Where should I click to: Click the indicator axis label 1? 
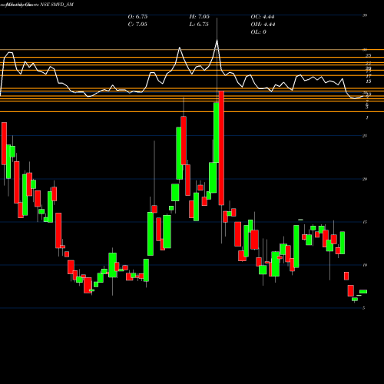coord(367,118)
